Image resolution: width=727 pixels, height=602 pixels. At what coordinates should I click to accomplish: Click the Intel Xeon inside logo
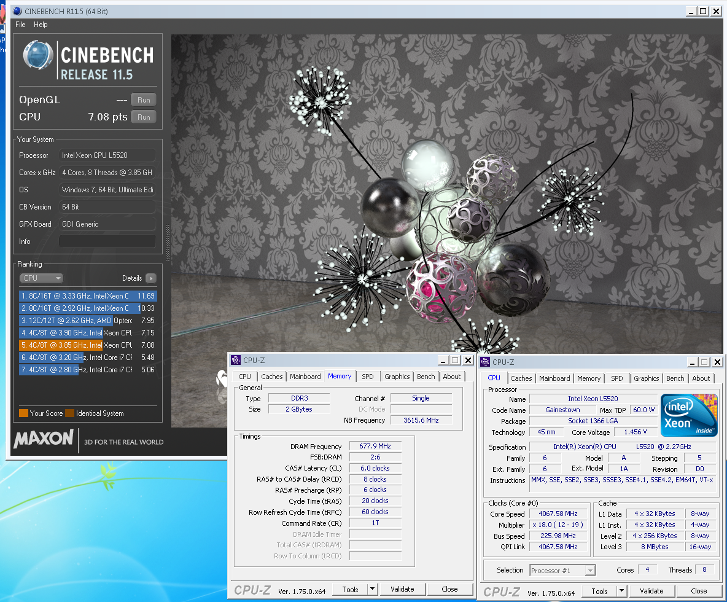689,415
